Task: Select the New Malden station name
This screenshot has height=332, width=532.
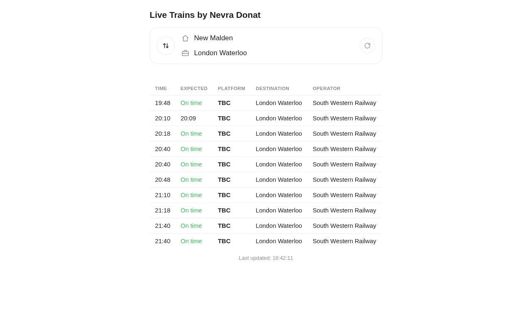Action: (213, 38)
